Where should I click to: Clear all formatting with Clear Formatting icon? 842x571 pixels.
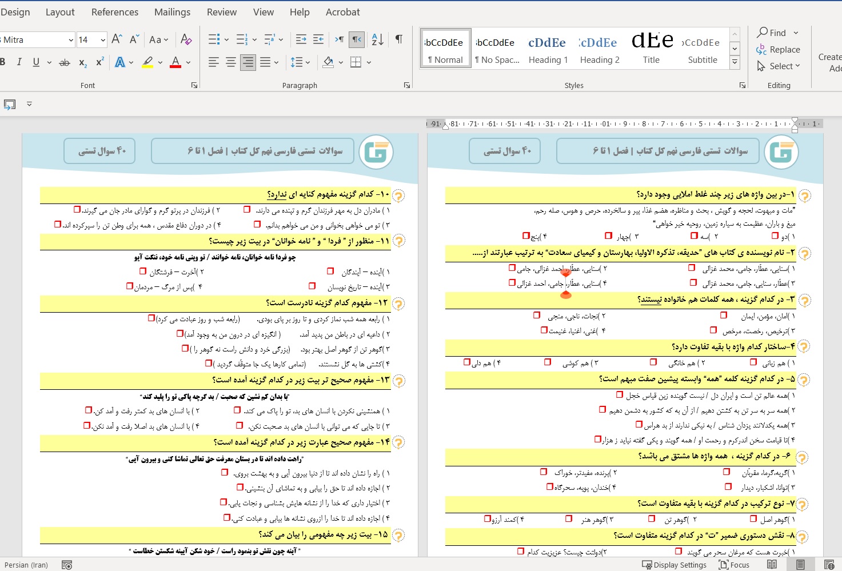(186, 39)
